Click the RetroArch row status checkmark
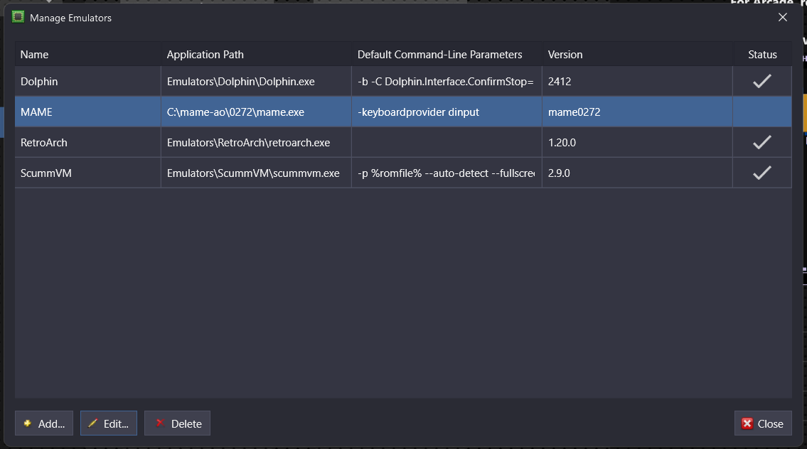The width and height of the screenshot is (807, 449). [761, 143]
